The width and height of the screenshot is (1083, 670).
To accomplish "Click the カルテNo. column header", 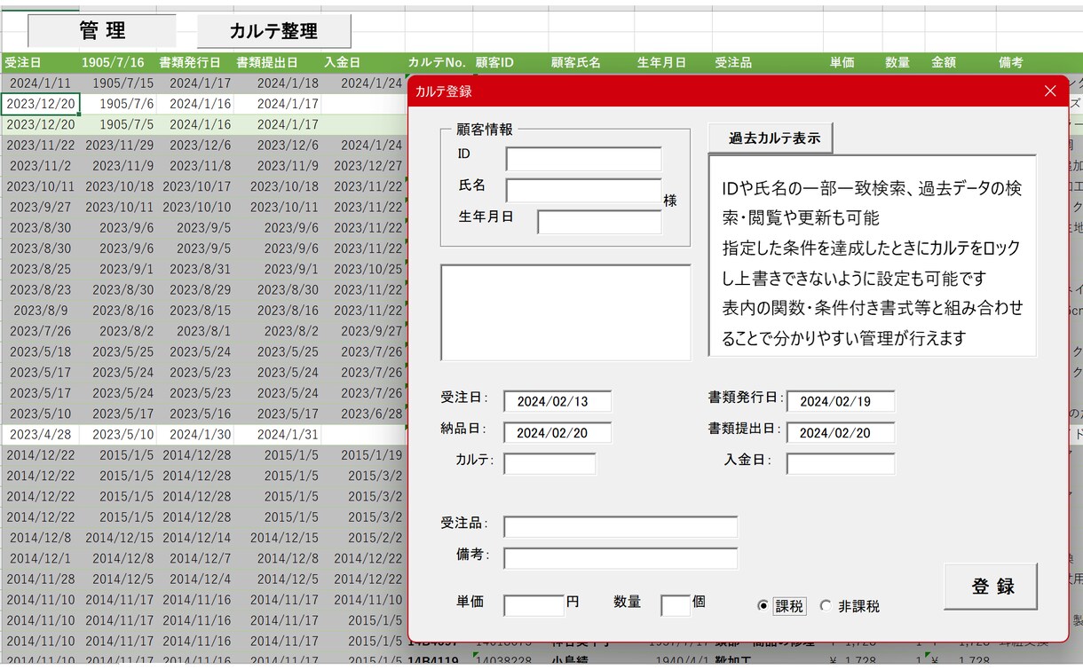I will (x=439, y=62).
